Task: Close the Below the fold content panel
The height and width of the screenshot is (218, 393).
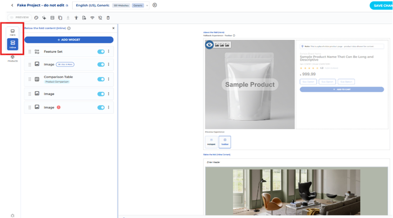Action: (113, 28)
